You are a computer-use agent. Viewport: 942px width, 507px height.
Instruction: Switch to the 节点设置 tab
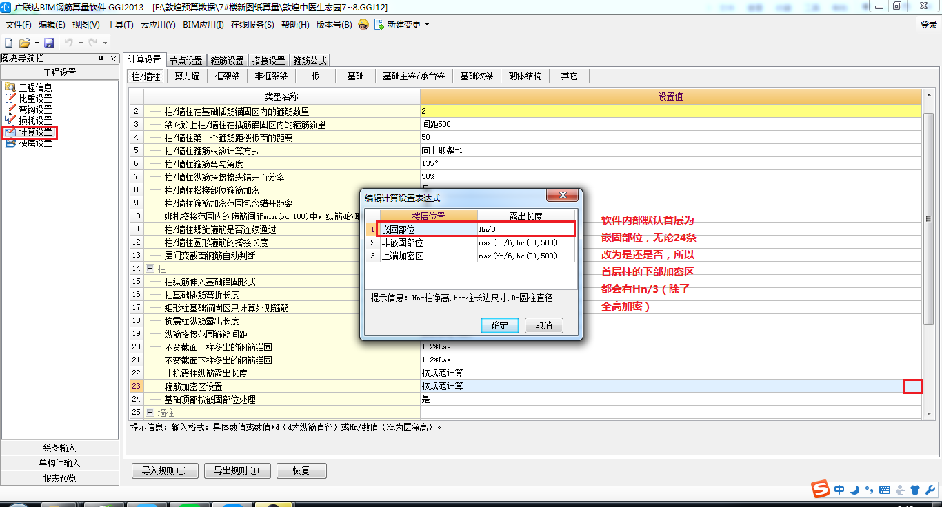coord(186,61)
